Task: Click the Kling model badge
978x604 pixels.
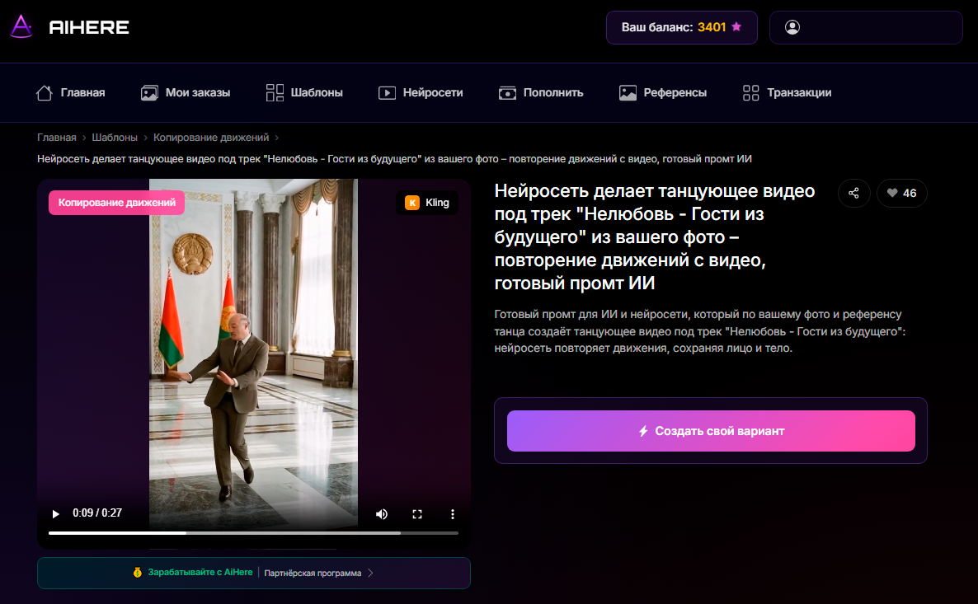Action: coord(427,203)
